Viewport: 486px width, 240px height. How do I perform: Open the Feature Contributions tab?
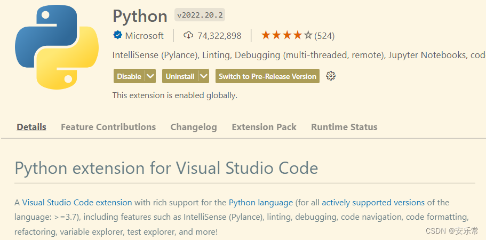click(x=108, y=127)
